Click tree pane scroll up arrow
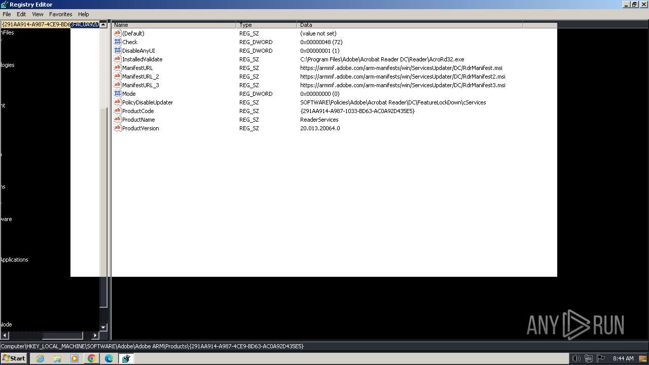Viewport: 649px width, 365px height. coord(103,24)
